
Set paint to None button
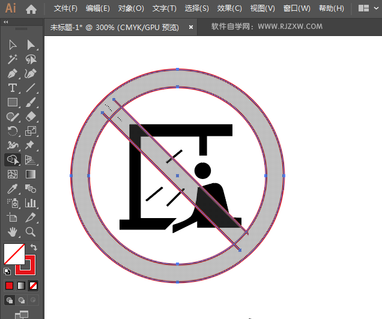click(33, 285)
